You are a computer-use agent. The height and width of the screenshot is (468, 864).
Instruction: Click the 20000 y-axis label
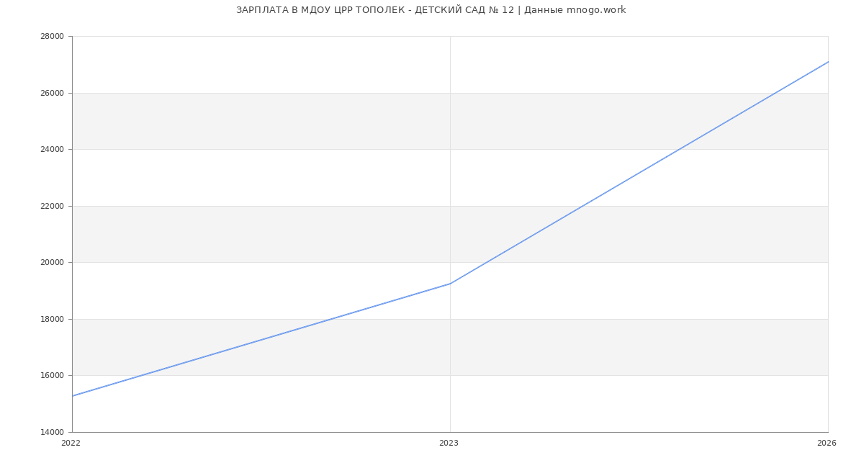(52, 263)
